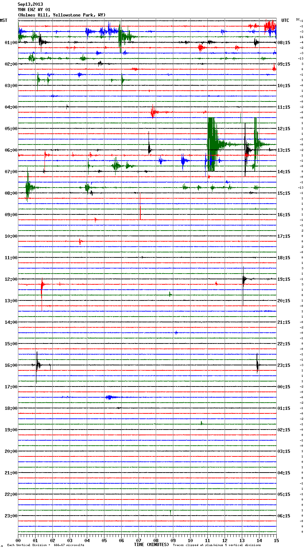Viewport: 305px width, 550px height.
Task: Select the 06:00 MST row label
Action: click(x=11, y=150)
